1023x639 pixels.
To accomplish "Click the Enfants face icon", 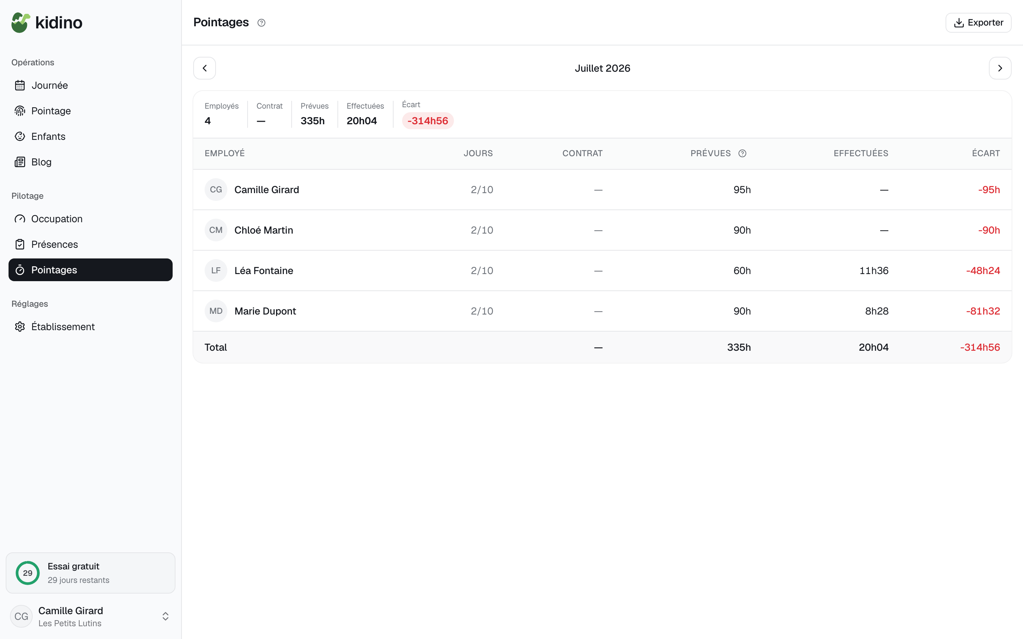I will coord(20,137).
